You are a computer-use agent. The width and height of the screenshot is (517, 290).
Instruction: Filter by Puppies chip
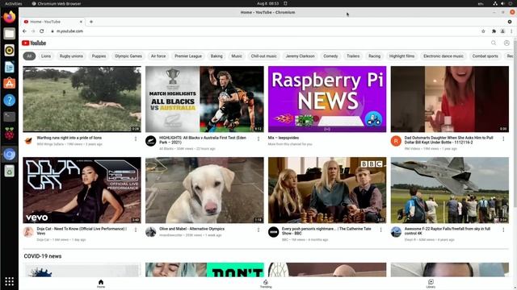(99, 56)
